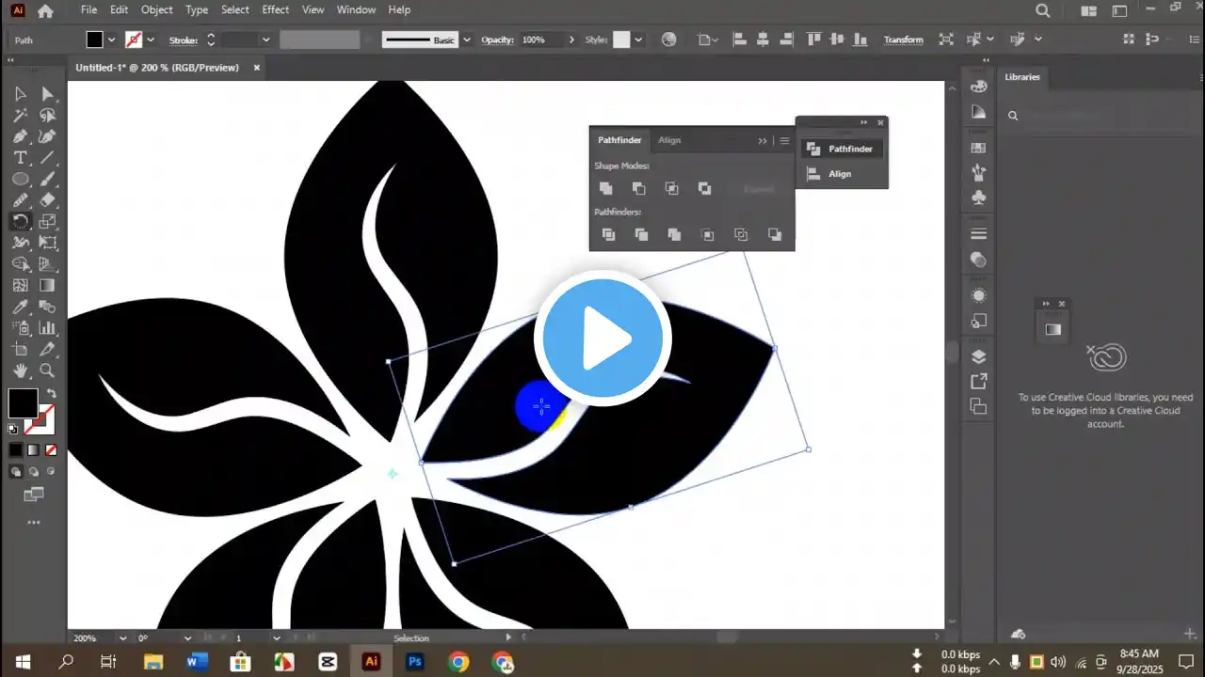Open the Layers panel from the right sidebar

tap(979, 356)
